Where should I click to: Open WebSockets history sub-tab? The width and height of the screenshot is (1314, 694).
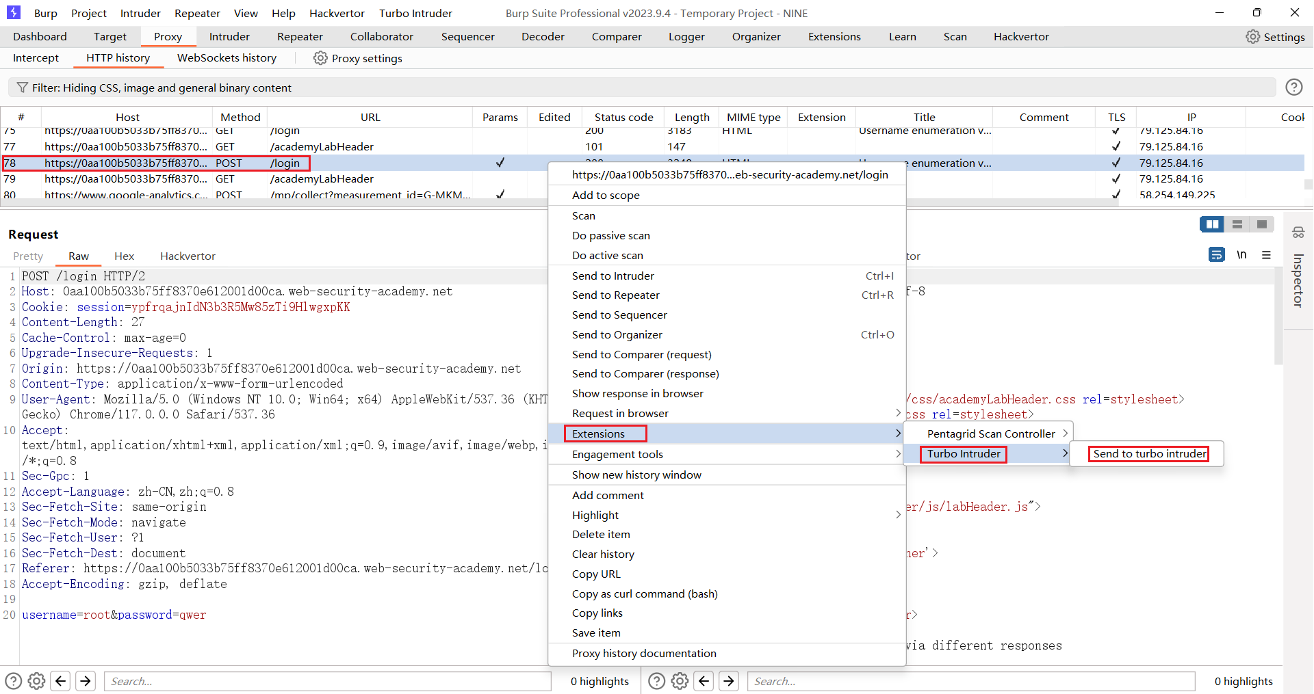(227, 58)
